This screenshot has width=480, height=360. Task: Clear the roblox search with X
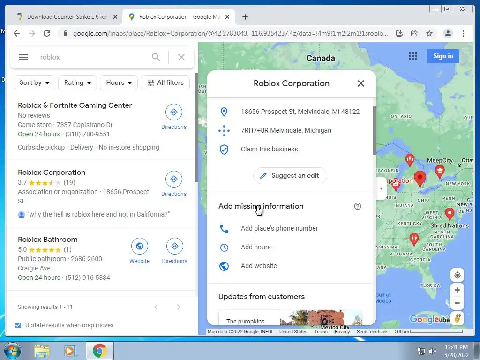click(181, 57)
